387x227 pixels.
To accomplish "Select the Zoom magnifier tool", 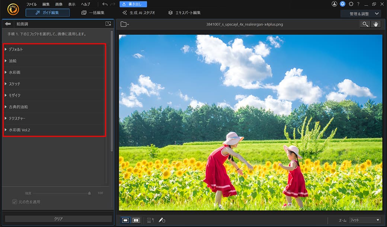I will click(365, 24).
